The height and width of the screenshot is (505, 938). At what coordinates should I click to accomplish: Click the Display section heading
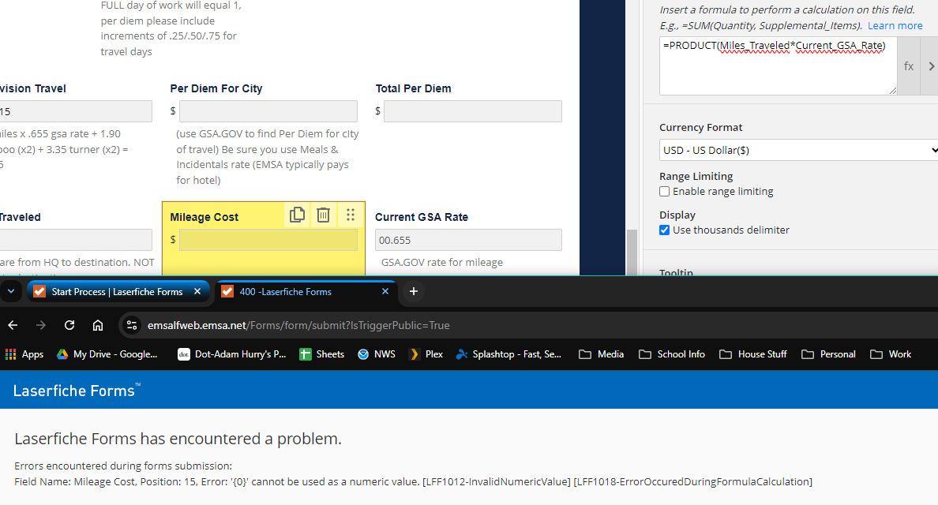coord(677,215)
